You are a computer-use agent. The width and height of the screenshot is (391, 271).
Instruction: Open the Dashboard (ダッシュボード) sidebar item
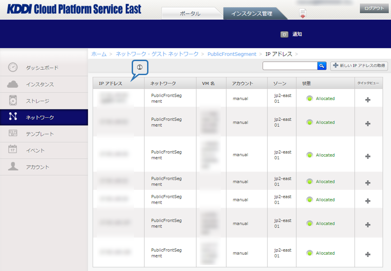(42, 68)
